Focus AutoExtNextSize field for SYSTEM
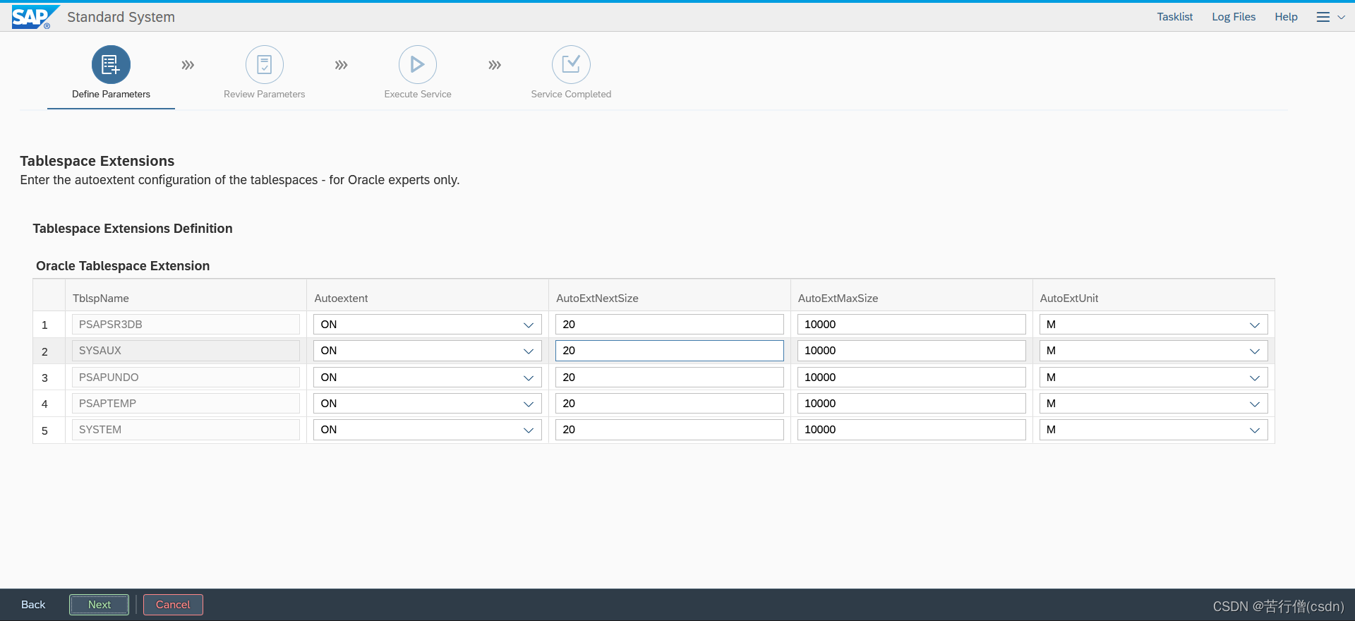The height and width of the screenshot is (621, 1355). (x=670, y=430)
